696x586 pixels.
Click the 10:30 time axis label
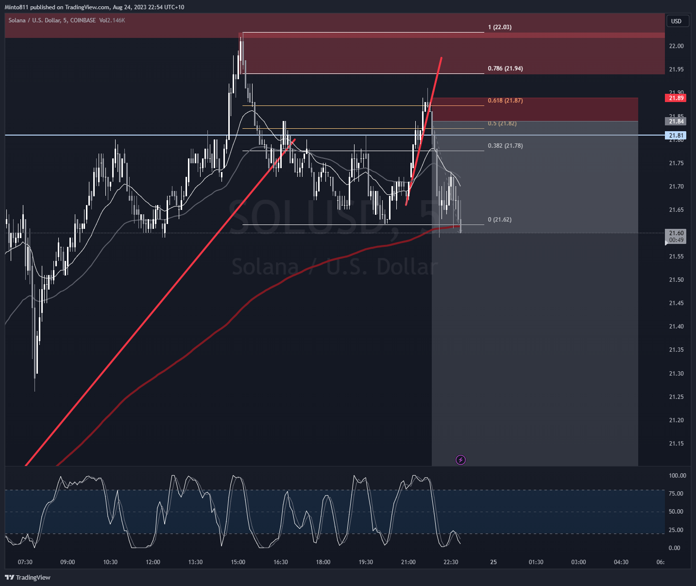coord(110,562)
